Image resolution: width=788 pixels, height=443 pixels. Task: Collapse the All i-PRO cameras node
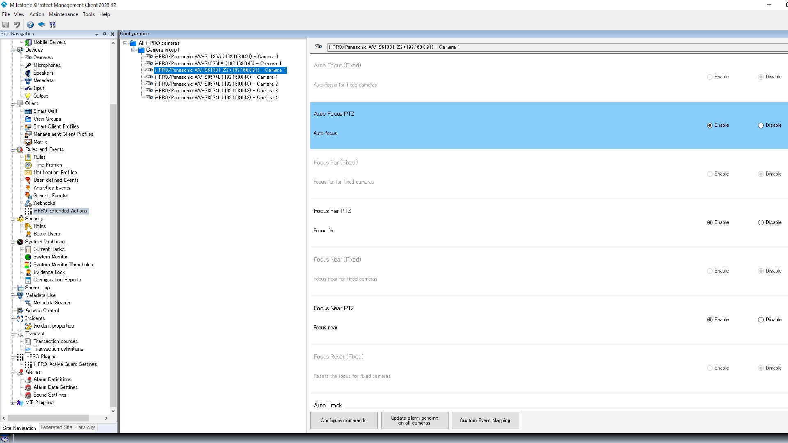tap(125, 43)
